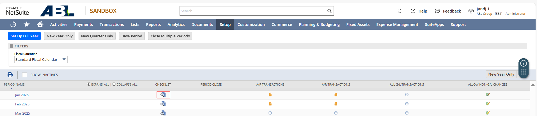Screen dimensions: 537x116
Task: Collapse the Filters section
Action: (x=12, y=46)
